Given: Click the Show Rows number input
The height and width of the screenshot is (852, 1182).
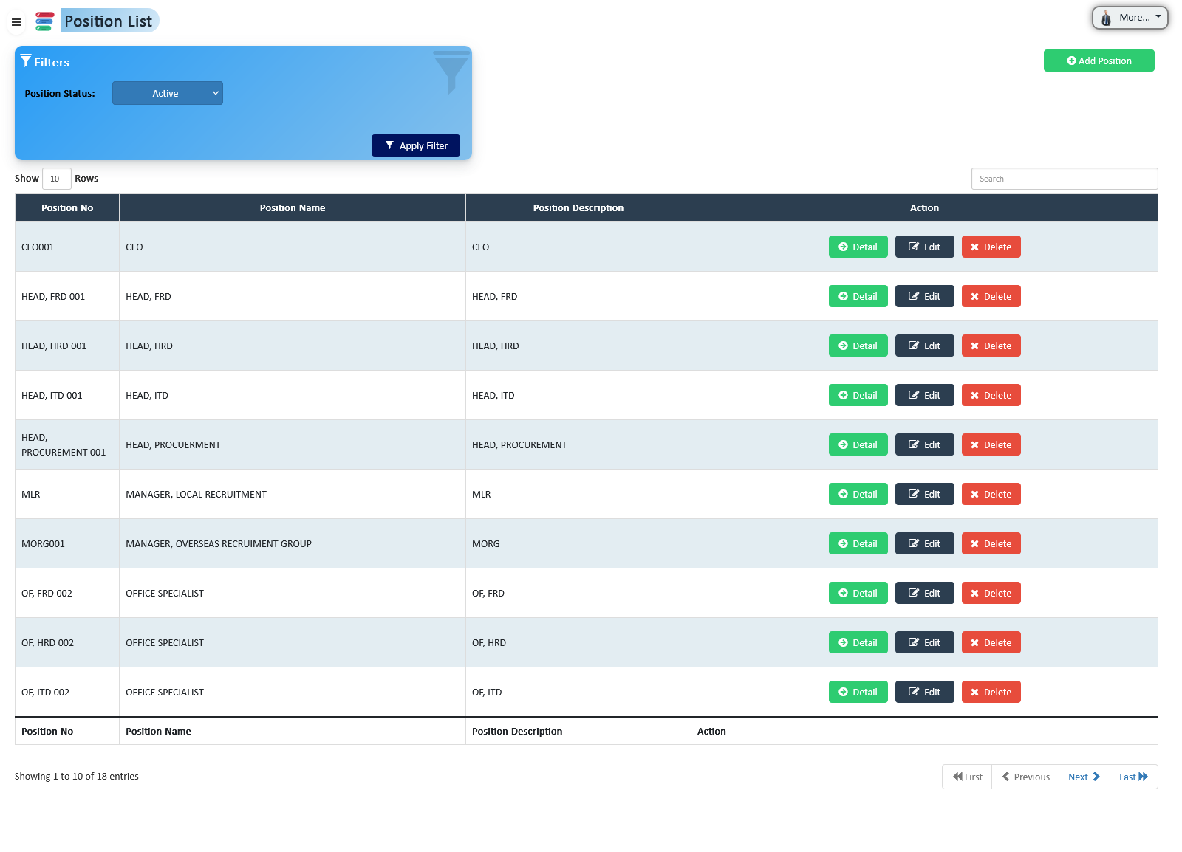Looking at the screenshot, I should pyautogui.click(x=56, y=179).
